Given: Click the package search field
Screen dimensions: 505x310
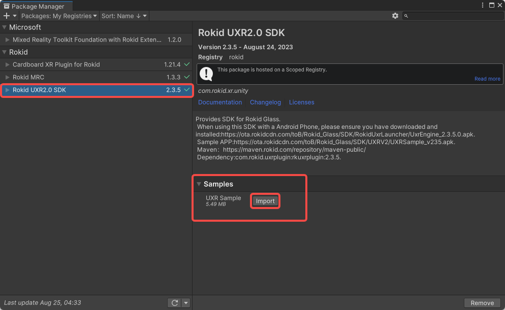Looking at the screenshot, I should 454,16.
